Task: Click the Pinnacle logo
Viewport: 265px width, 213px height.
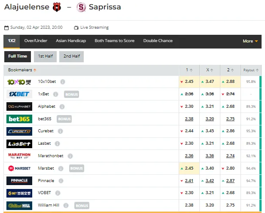Action: click(19, 181)
